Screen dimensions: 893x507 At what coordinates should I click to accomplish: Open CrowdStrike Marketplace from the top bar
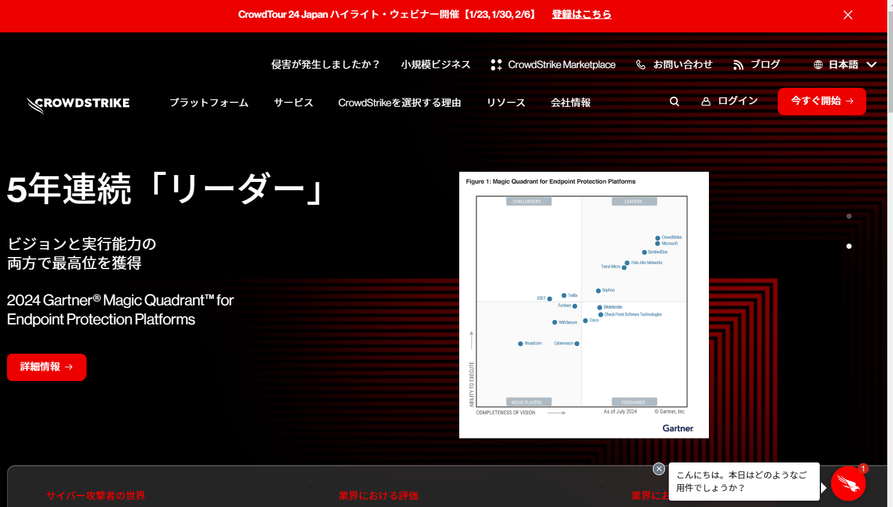point(553,64)
